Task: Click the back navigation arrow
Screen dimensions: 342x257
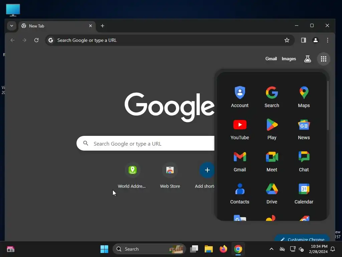Action: [12, 40]
